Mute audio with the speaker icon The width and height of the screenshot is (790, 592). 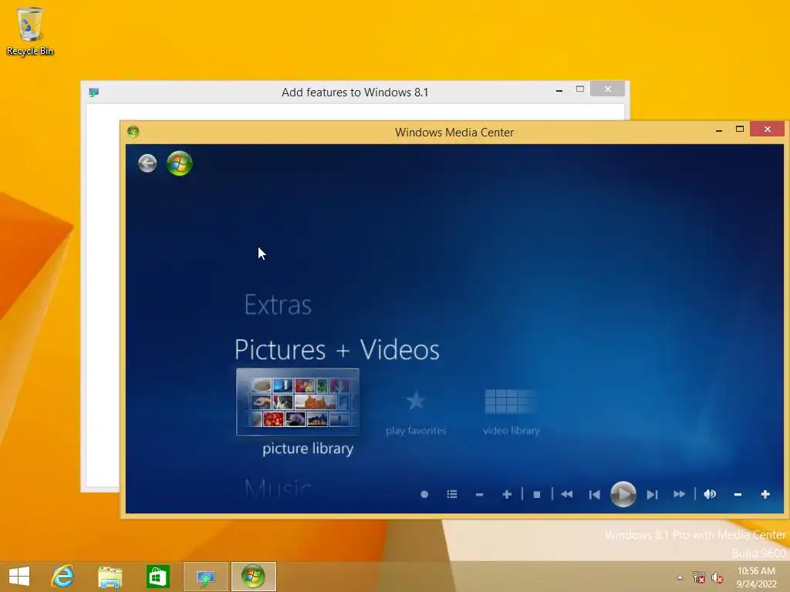[x=710, y=494]
